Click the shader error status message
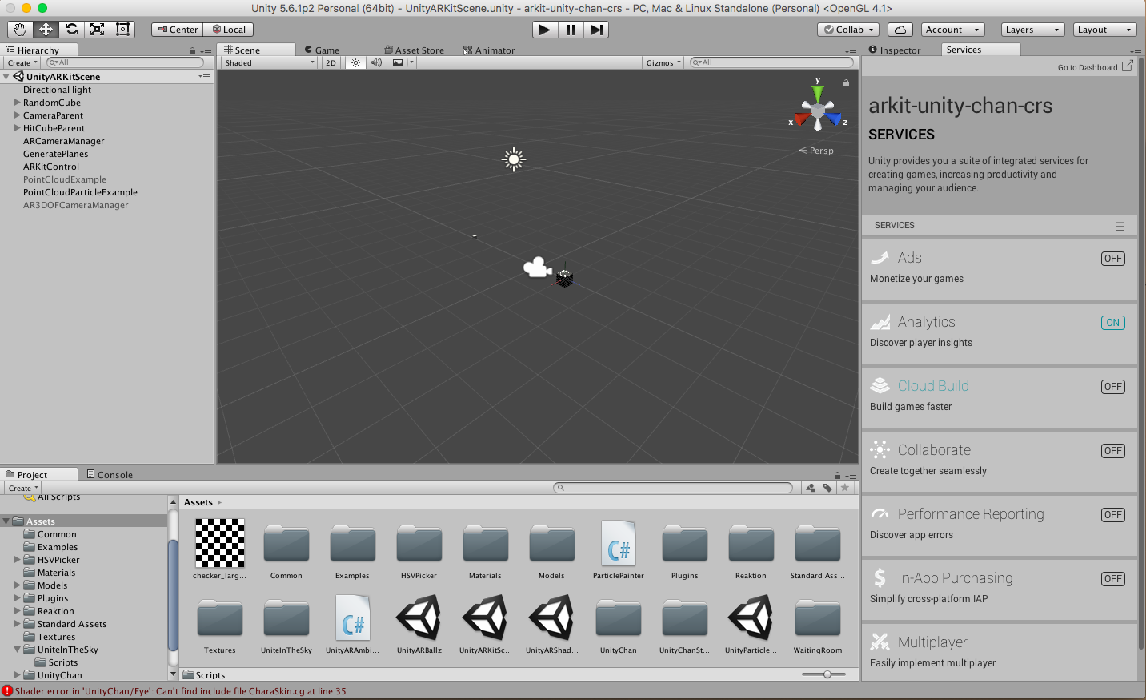The image size is (1146, 700). [180, 691]
